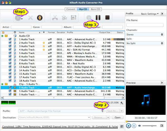Open the settings wrench icon next to CPU

tap(122, 103)
